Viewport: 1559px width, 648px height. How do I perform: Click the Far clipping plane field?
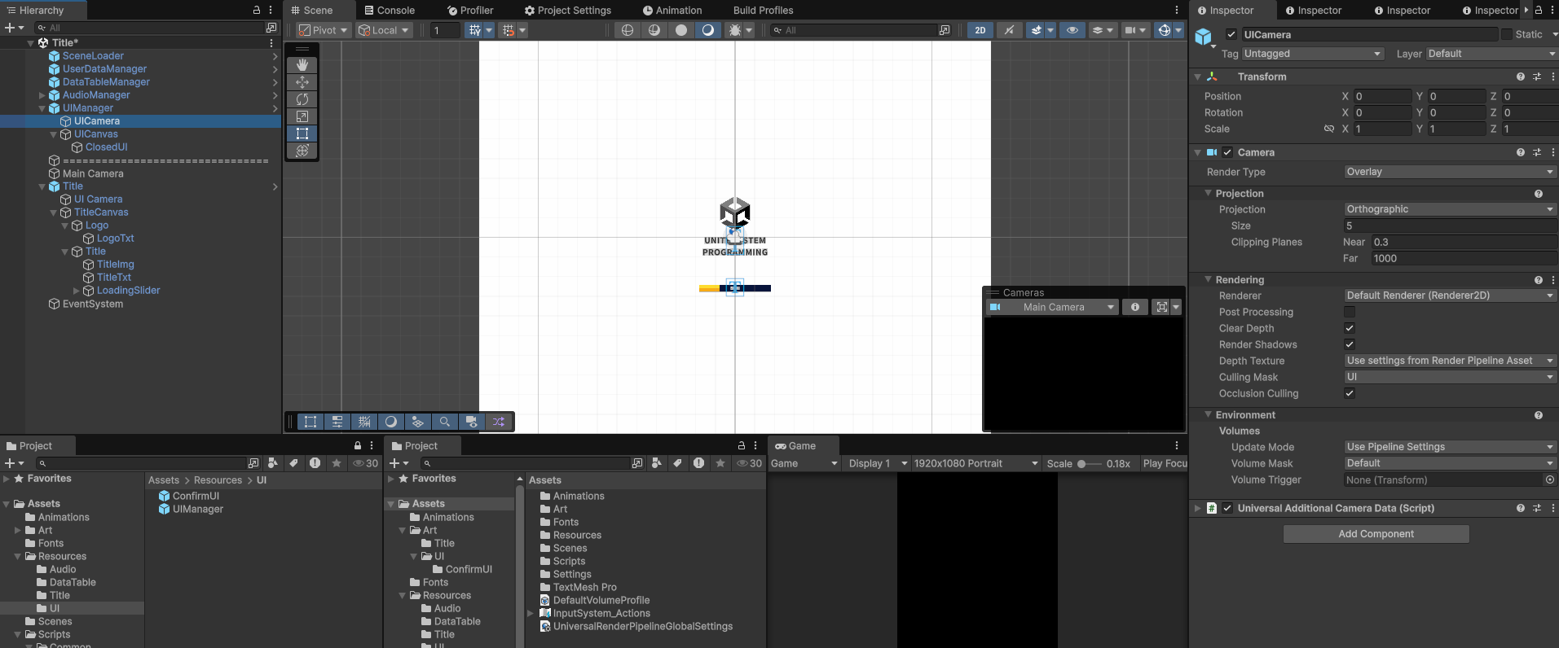[1464, 259]
